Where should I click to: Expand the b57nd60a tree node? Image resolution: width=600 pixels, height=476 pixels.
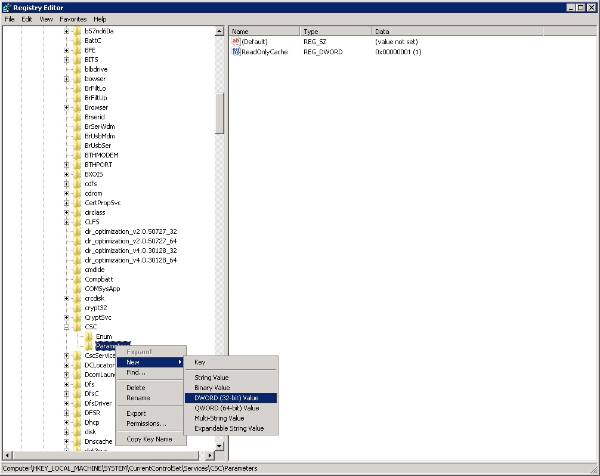(67, 32)
